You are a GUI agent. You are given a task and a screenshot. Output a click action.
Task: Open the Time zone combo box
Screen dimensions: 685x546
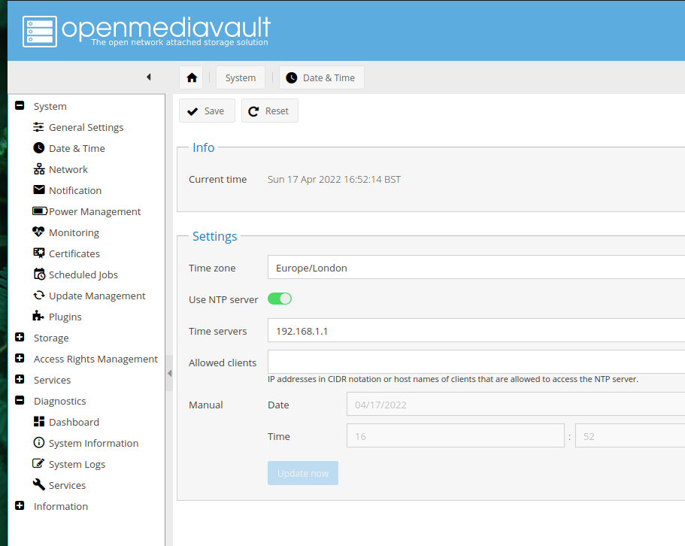(x=476, y=267)
